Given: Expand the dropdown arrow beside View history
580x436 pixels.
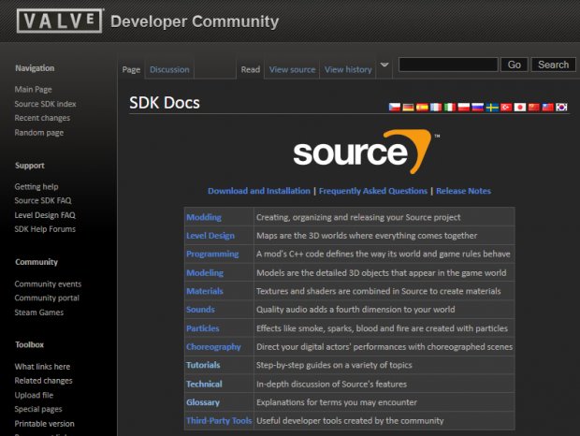Looking at the screenshot, I should point(384,65).
